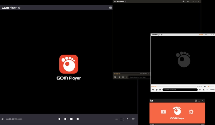Go to next file in dark top player
The height and width of the screenshot is (125, 215).
pos(126,77)
